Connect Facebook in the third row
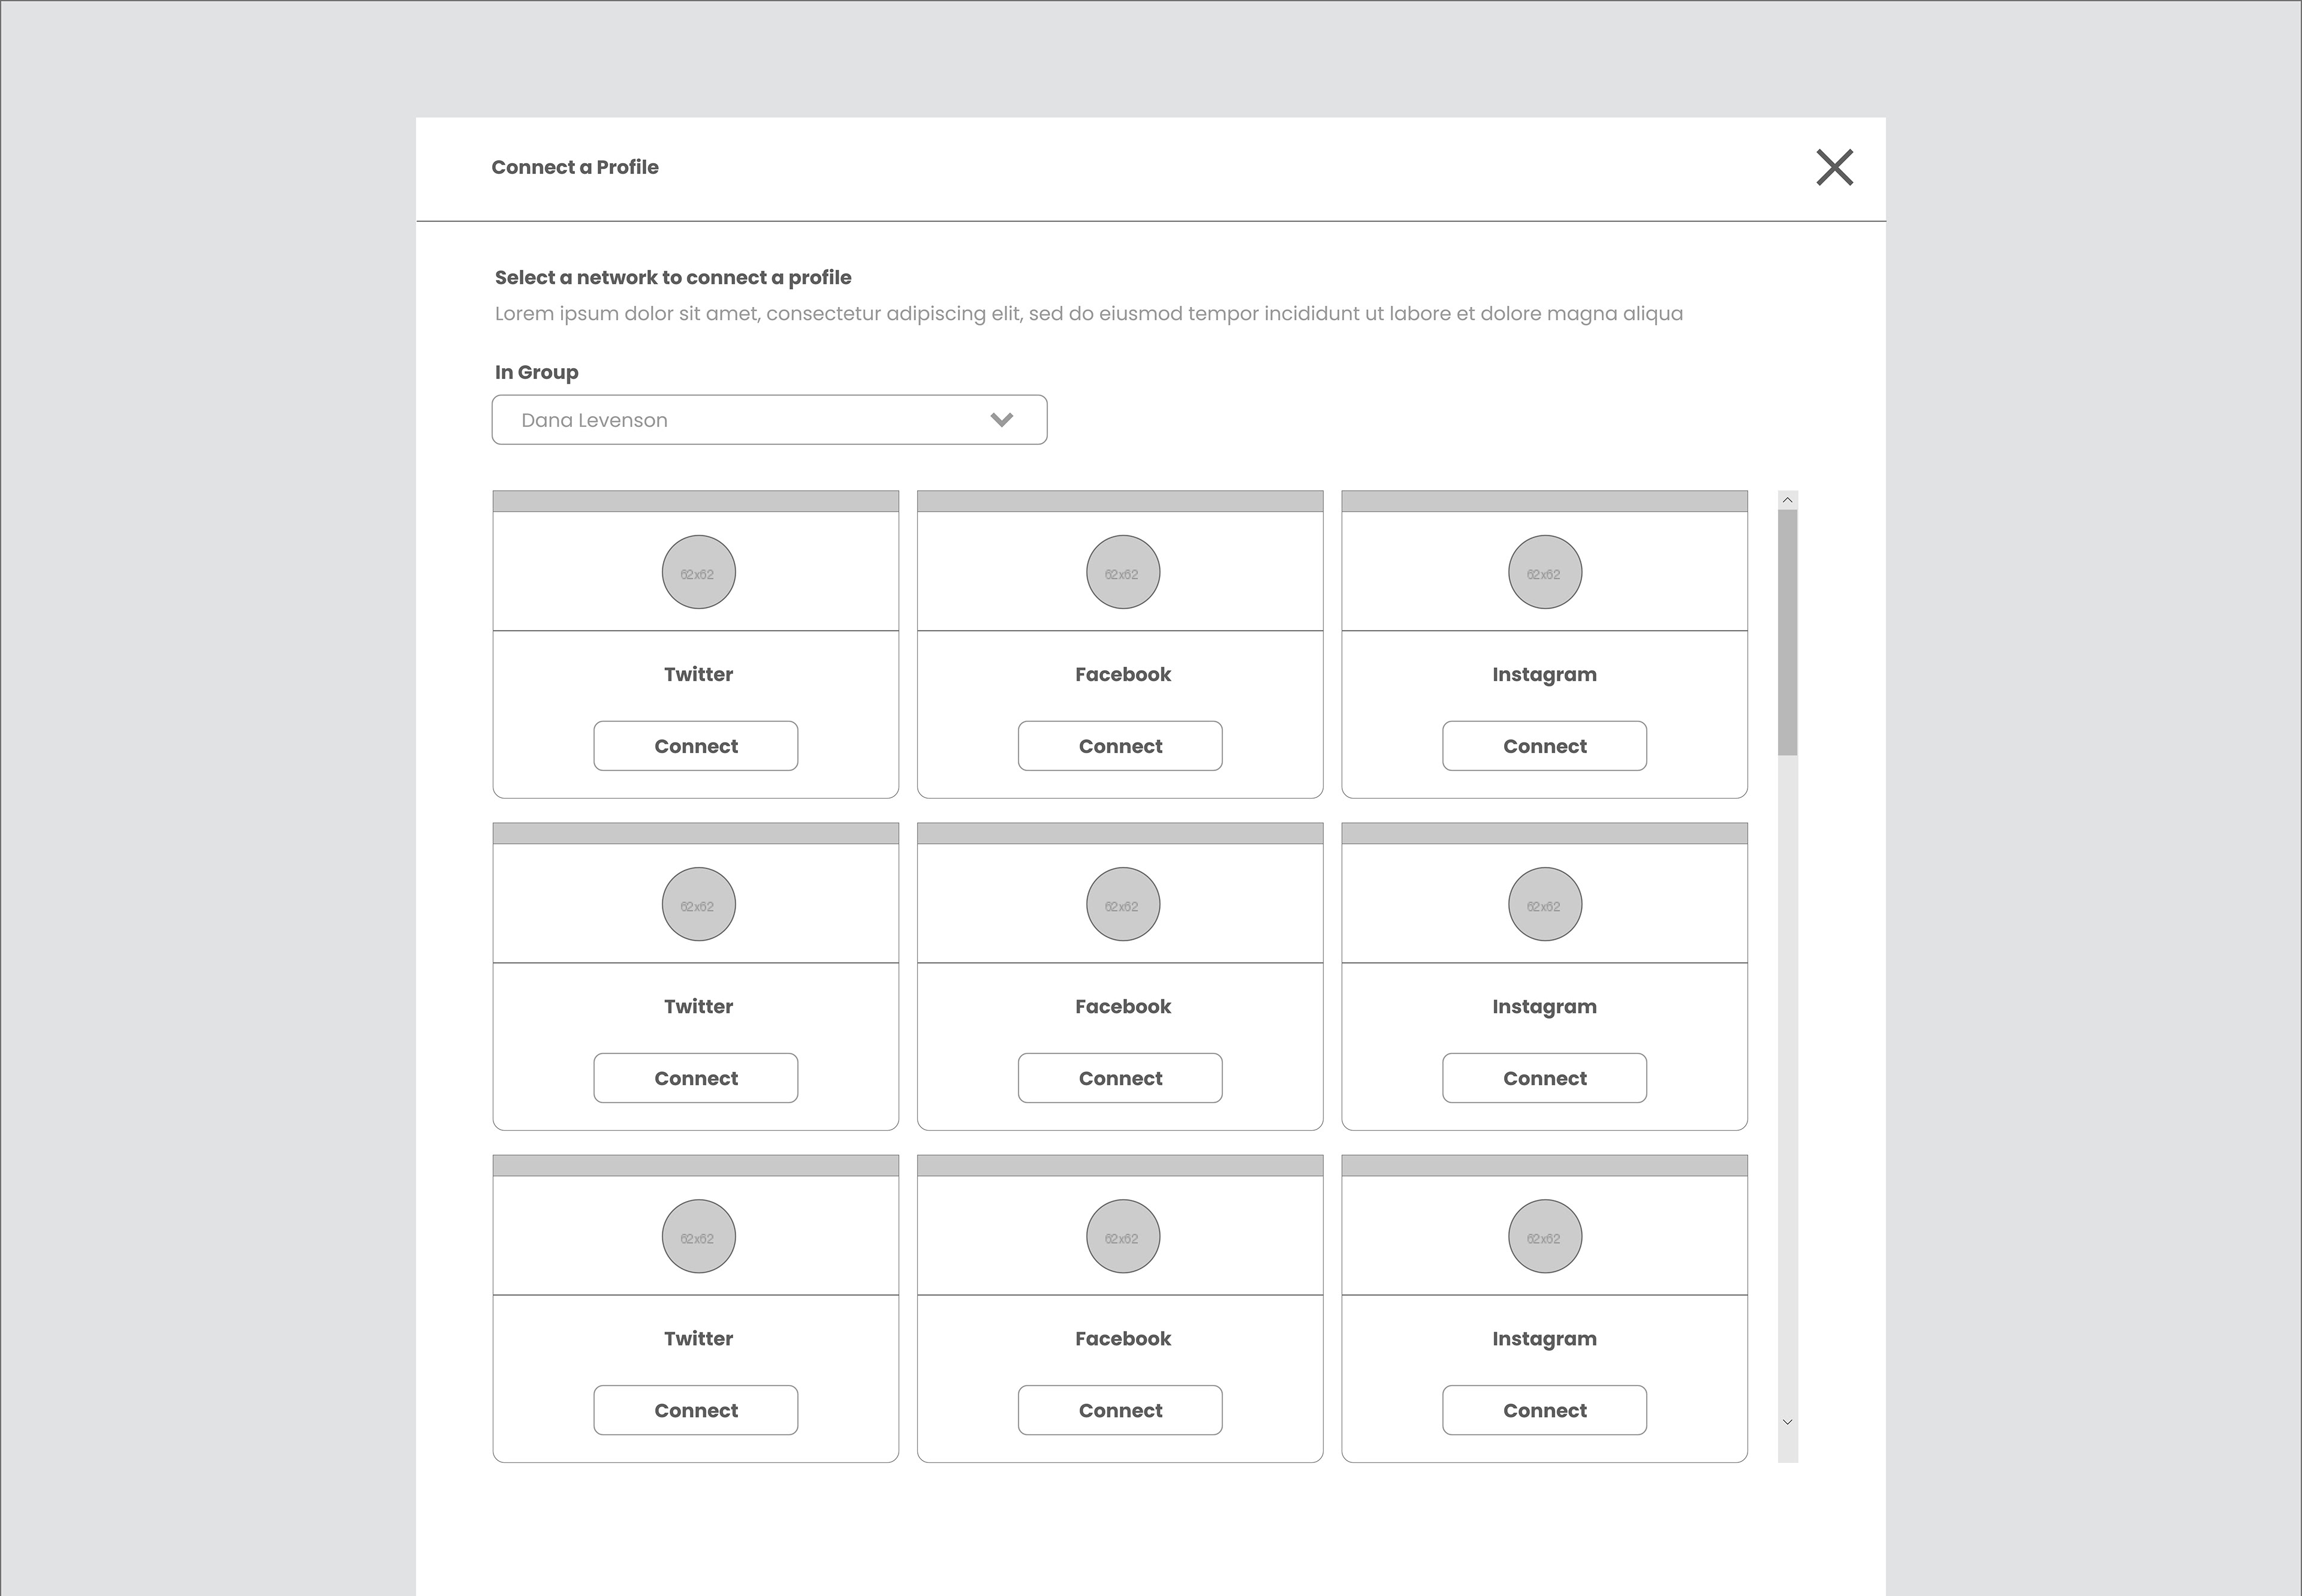The width and height of the screenshot is (2302, 1596). coord(1120,1410)
